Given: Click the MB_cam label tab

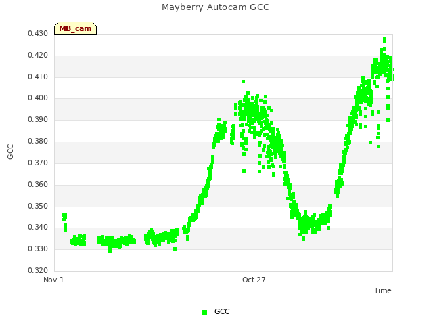Looking at the screenshot, I should (x=75, y=28).
